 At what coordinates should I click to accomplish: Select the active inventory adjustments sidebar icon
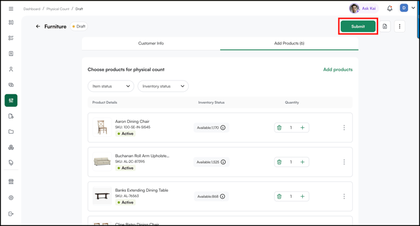11,101
